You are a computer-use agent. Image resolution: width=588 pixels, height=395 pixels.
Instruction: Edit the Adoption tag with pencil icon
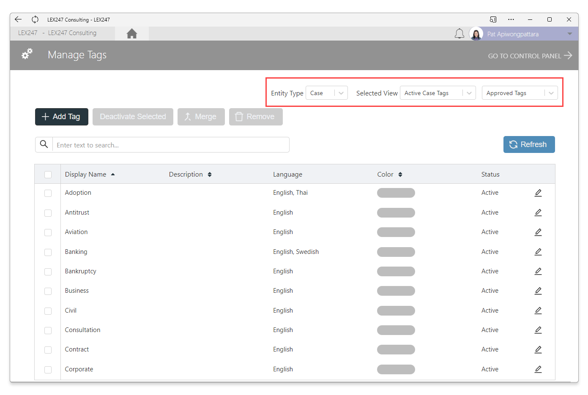click(x=538, y=193)
